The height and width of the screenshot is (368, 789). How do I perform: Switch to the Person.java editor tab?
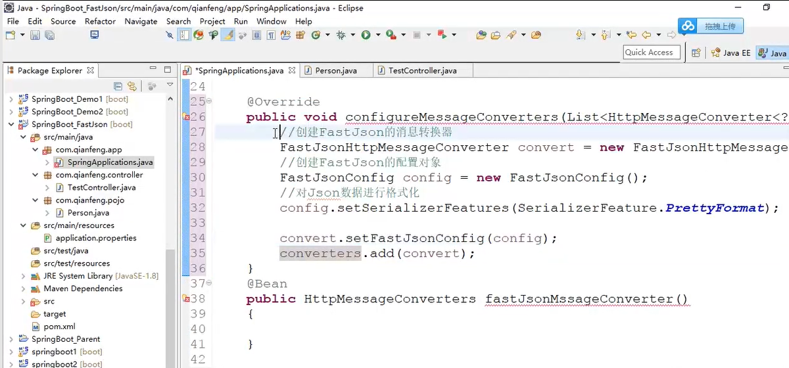coord(336,70)
